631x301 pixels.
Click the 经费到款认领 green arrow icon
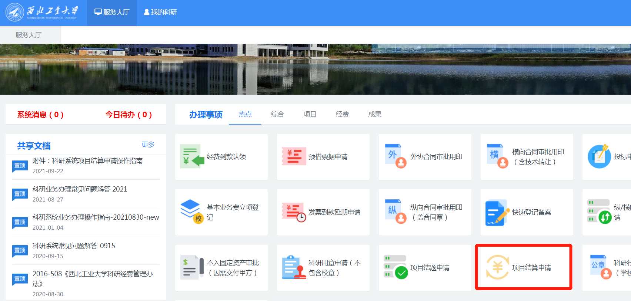(192, 156)
